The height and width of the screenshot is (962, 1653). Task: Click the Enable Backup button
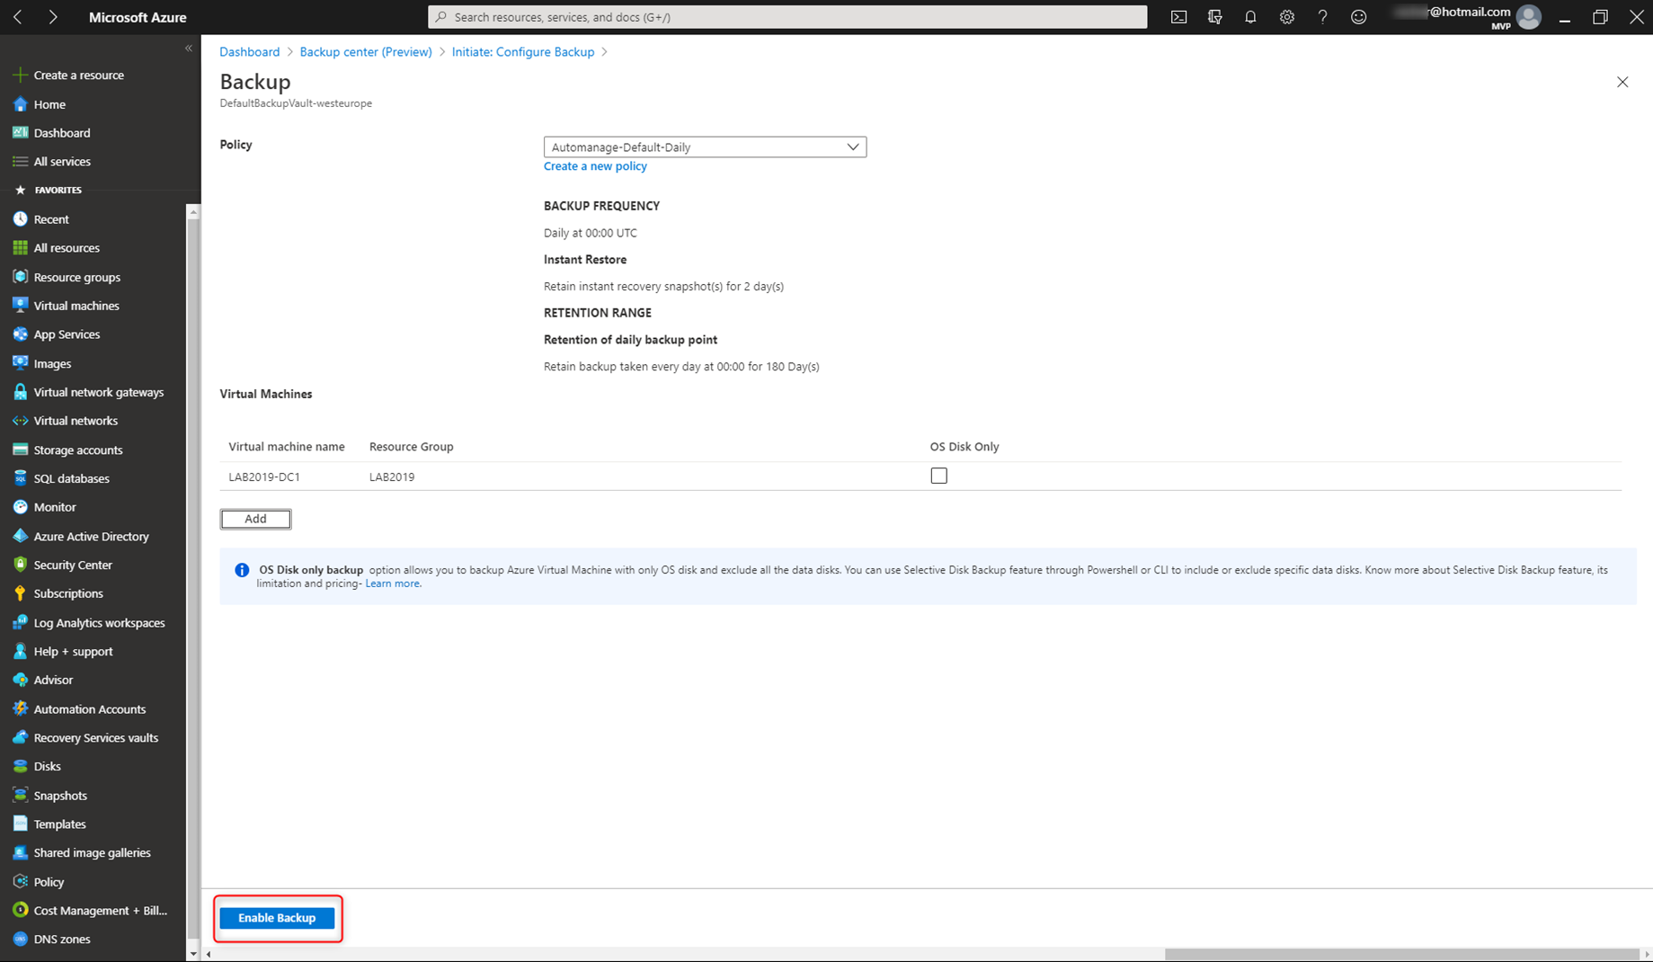click(277, 918)
